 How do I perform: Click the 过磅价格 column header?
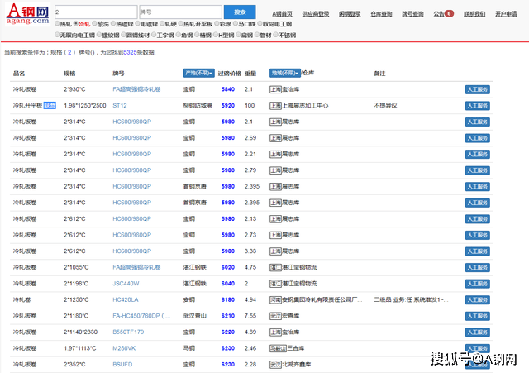(x=230, y=74)
